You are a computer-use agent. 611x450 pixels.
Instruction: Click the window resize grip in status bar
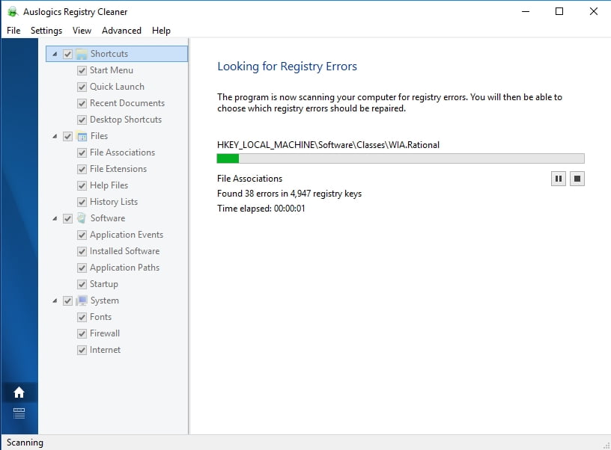pyautogui.click(x=607, y=446)
